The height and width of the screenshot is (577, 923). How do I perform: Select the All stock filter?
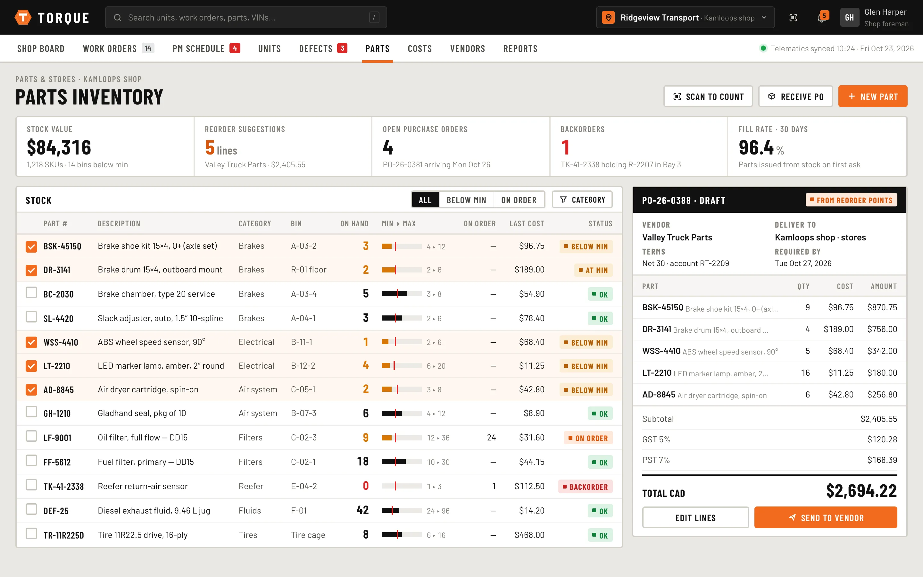425,200
